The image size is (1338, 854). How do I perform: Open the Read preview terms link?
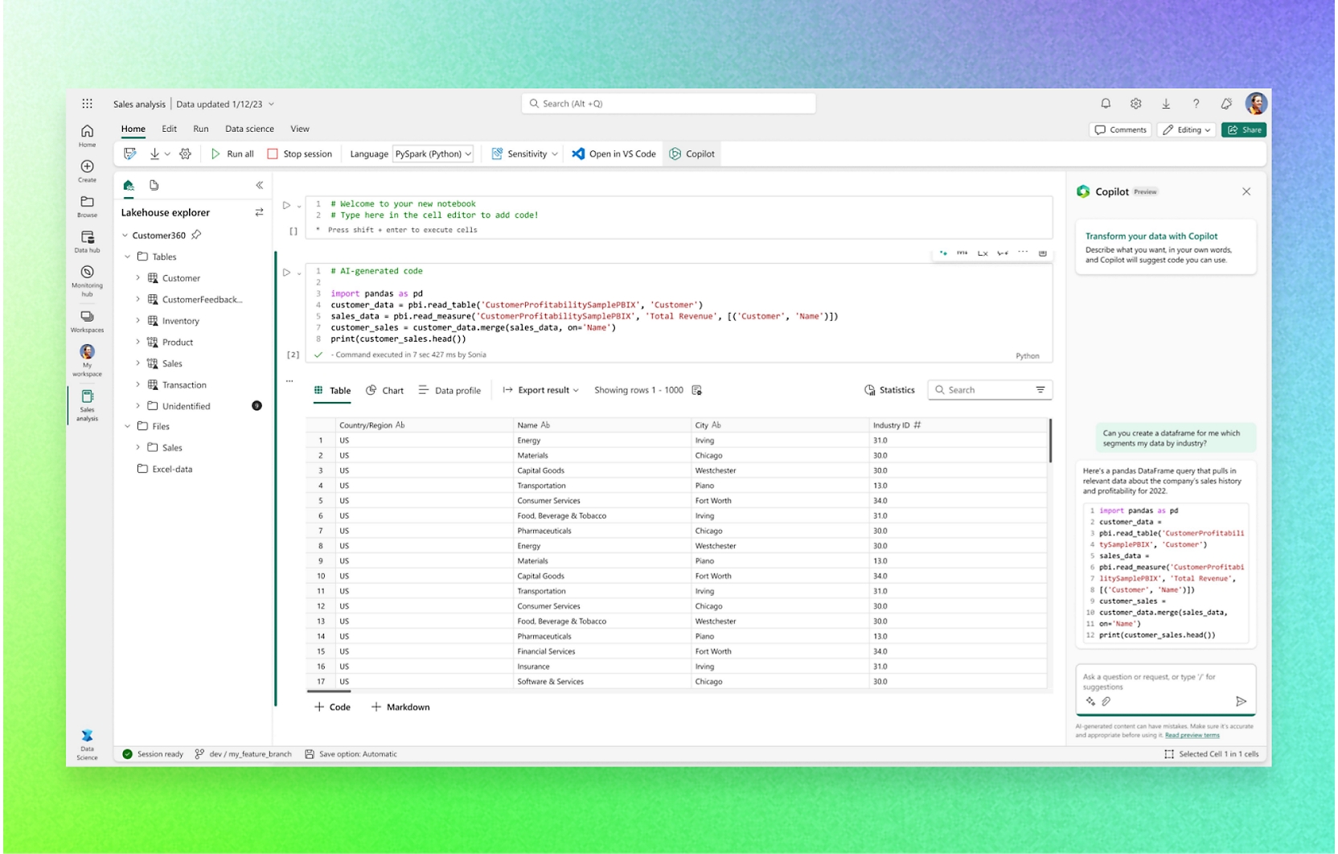point(1192,735)
